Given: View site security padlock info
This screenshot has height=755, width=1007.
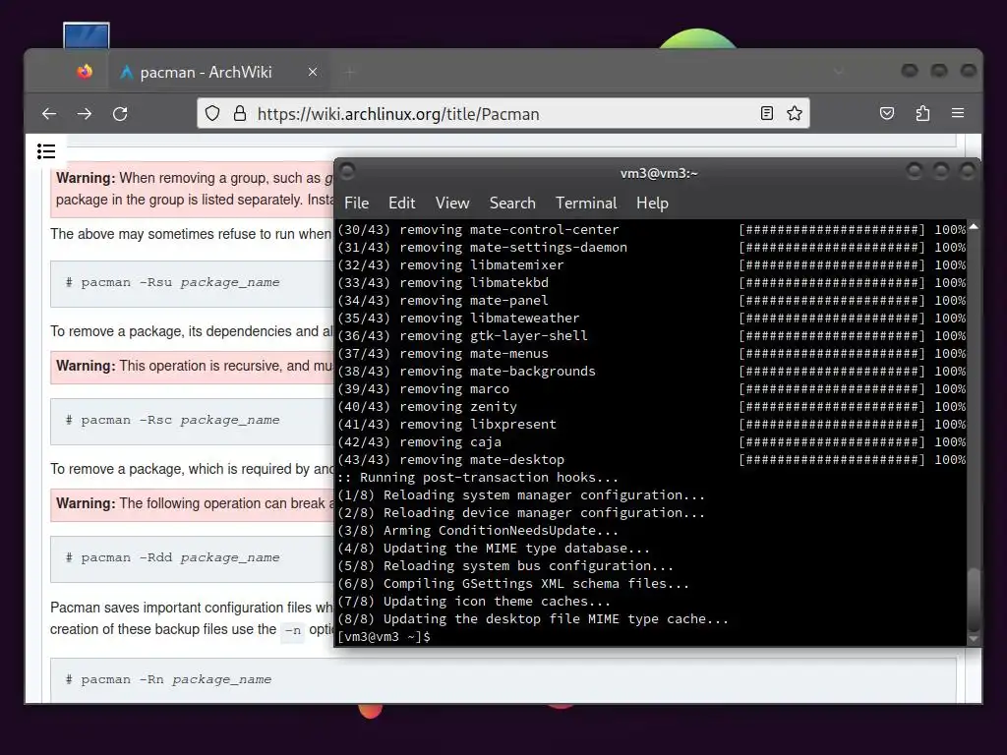Looking at the screenshot, I should [240, 114].
